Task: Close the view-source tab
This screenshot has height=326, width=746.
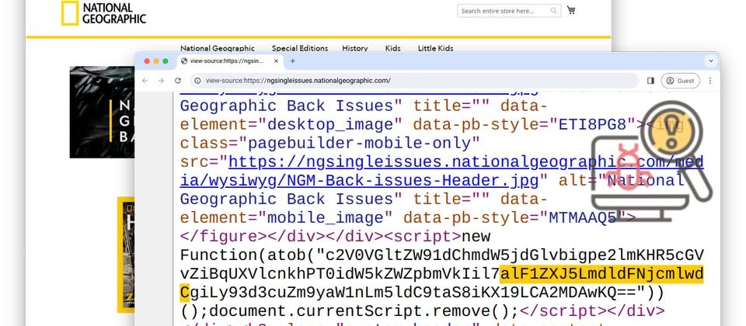Action: pyautogui.click(x=276, y=61)
